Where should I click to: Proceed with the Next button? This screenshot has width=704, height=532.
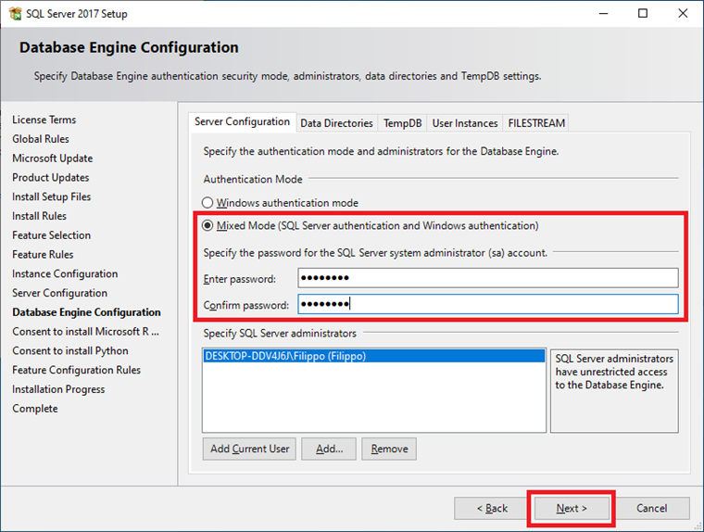[x=572, y=508]
